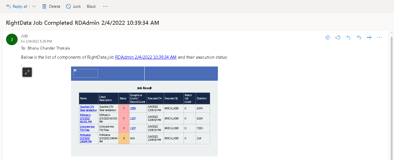Image resolution: width=394 pixels, height=160 pixels.
Task: Like the message with thumbs-up icon
Action: (x=338, y=37)
